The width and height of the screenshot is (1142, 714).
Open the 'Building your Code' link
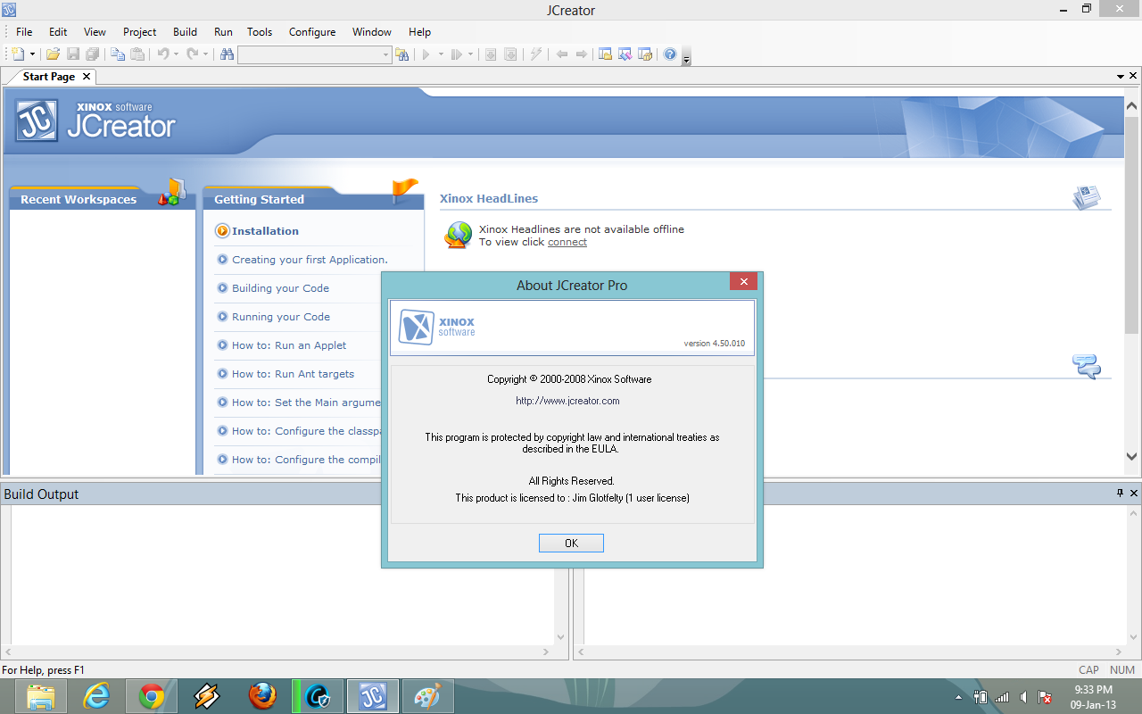tap(280, 288)
